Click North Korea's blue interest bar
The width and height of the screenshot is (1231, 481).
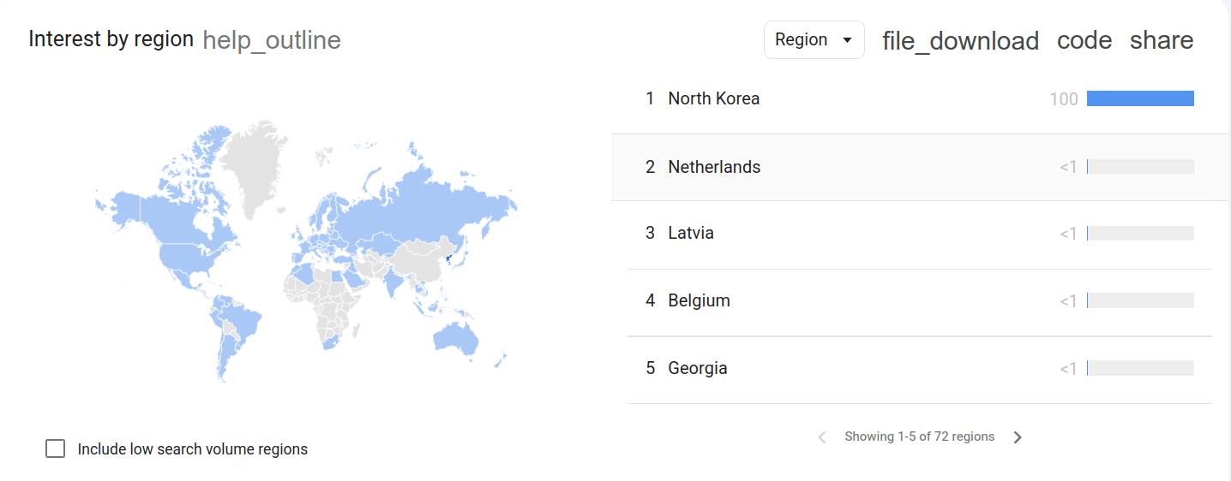point(1140,98)
